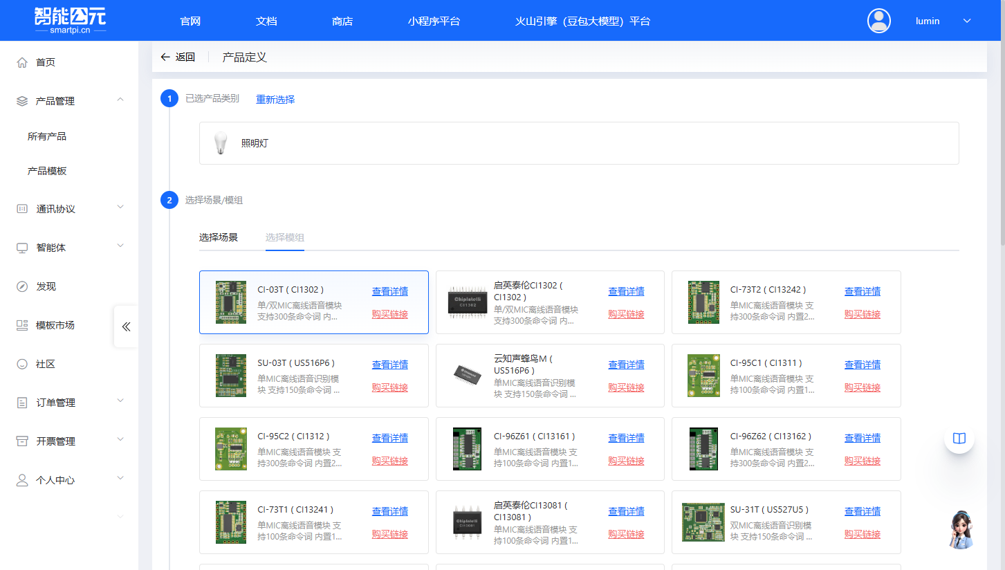Open 首页 using the home icon
The image size is (1005, 570).
(x=21, y=62)
